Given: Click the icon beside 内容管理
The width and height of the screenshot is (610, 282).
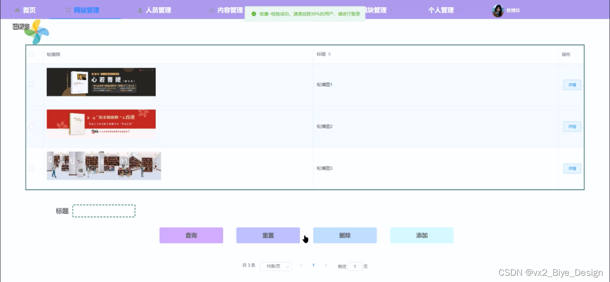Looking at the screenshot, I should tap(212, 10).
